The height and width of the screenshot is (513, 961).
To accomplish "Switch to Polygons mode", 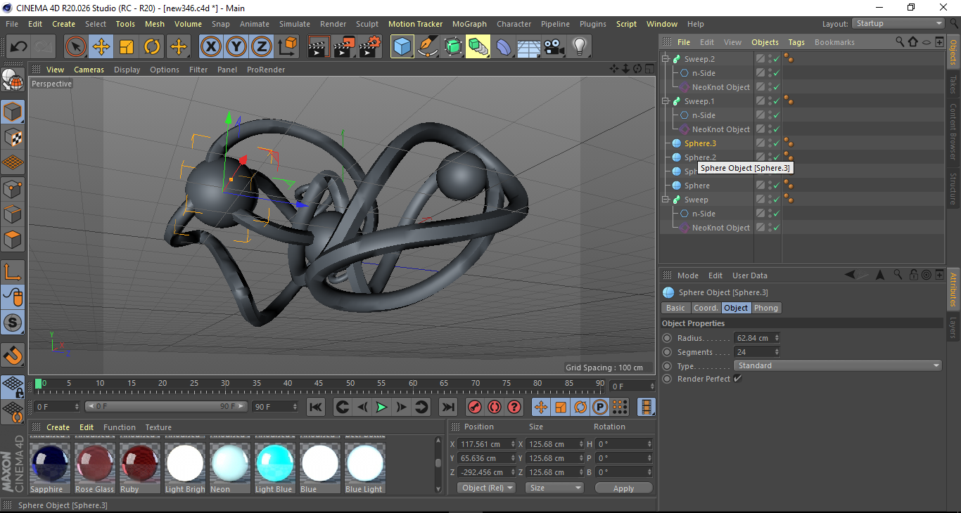I will tap(13, 240).
